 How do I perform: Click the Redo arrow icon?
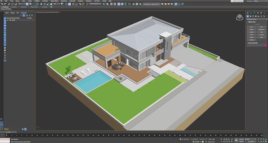coord(5,4)
